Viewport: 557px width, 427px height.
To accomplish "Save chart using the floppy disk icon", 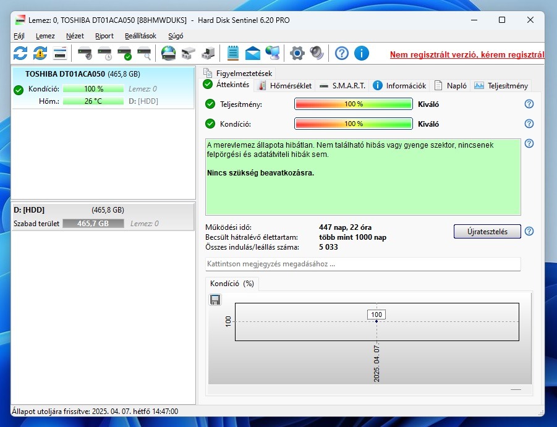I will (x=215, y=300).
